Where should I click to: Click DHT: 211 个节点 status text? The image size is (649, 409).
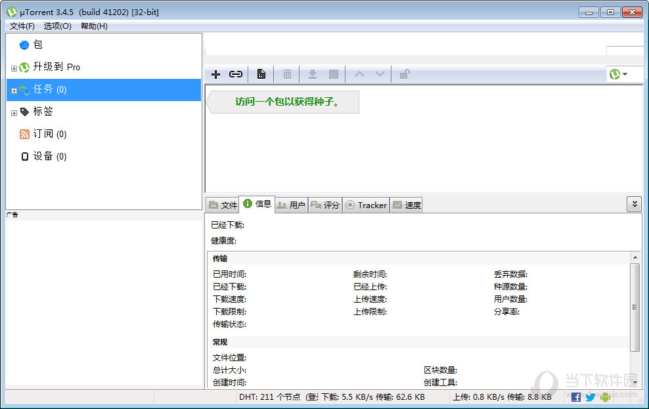pyautogui.click(x=269, y=397)
